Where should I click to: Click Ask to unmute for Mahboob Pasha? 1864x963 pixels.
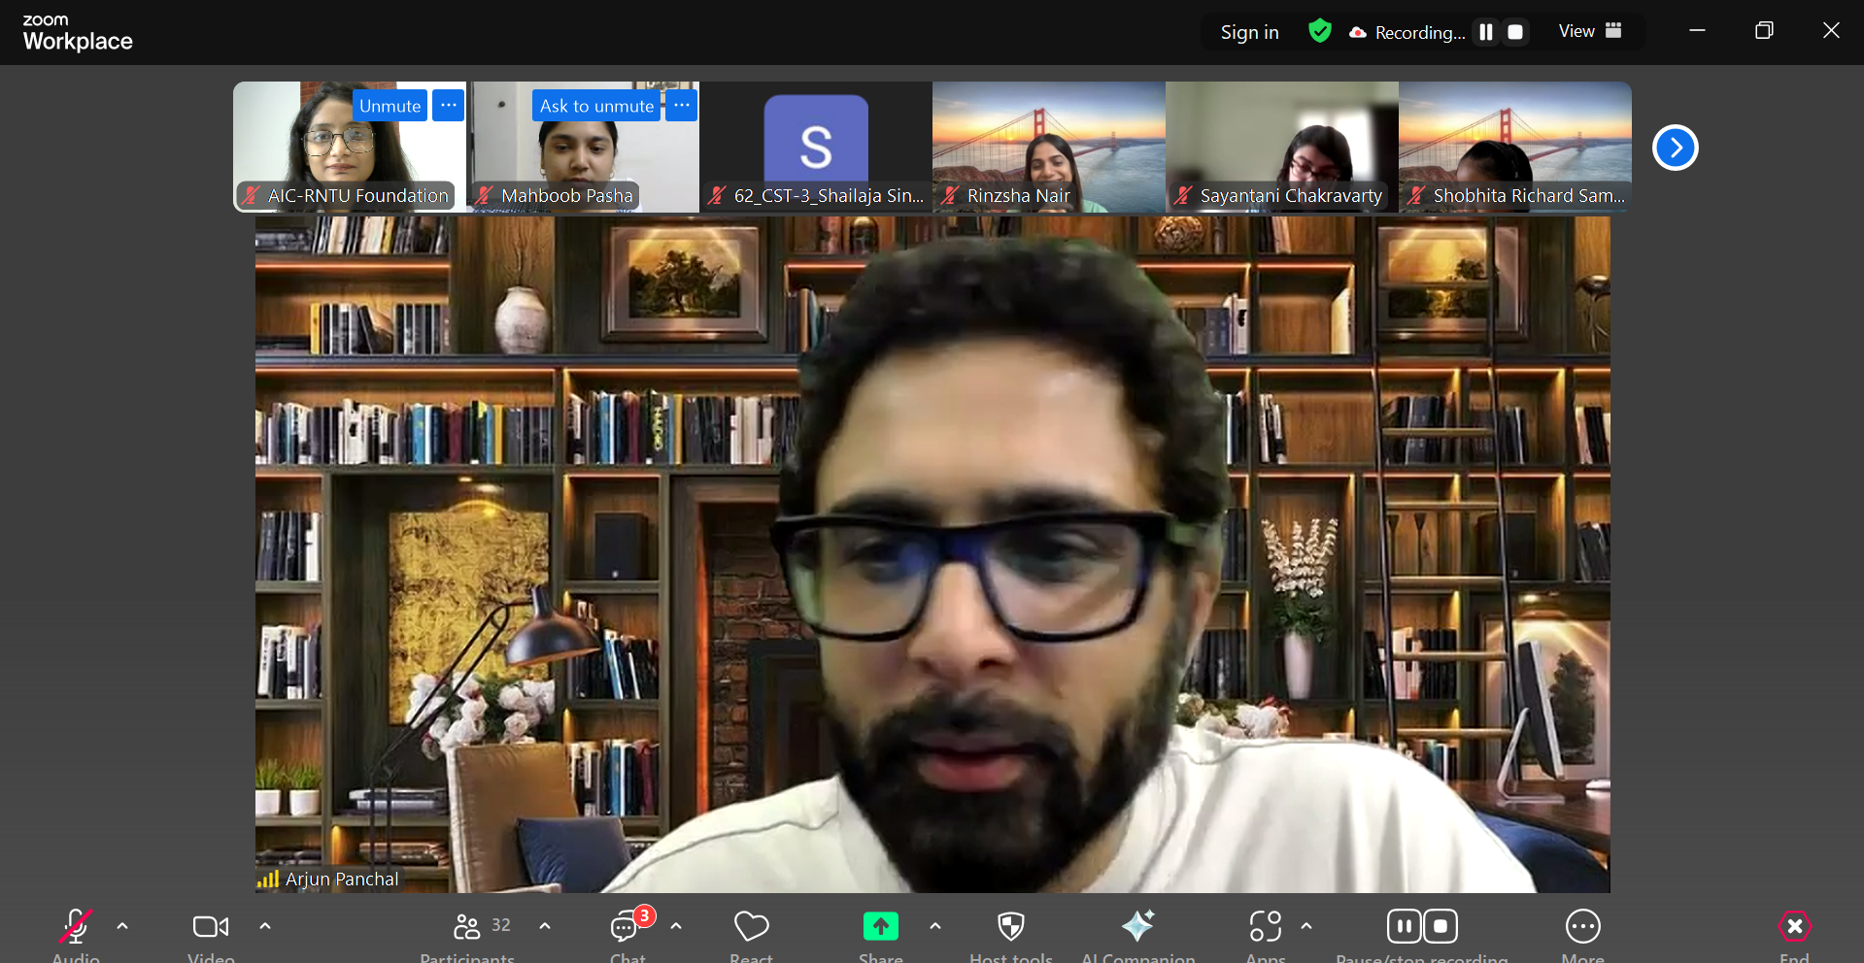[596, 106]
